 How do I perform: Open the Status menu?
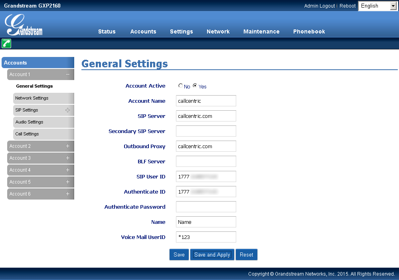(x=107, y=31)
